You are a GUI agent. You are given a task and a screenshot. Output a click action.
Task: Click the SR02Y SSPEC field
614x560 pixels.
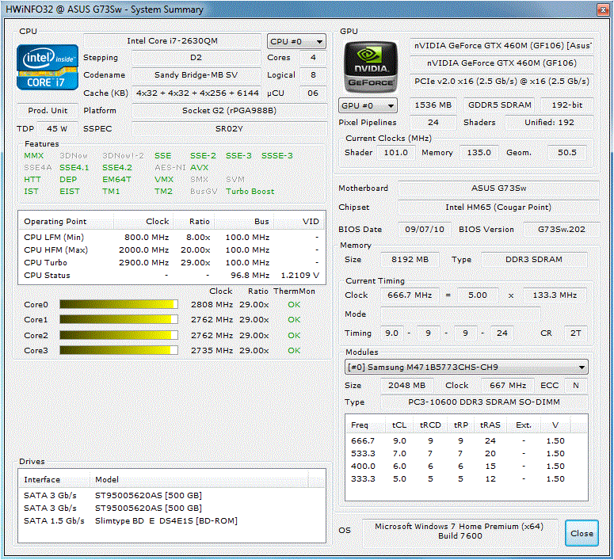(230, 128)
